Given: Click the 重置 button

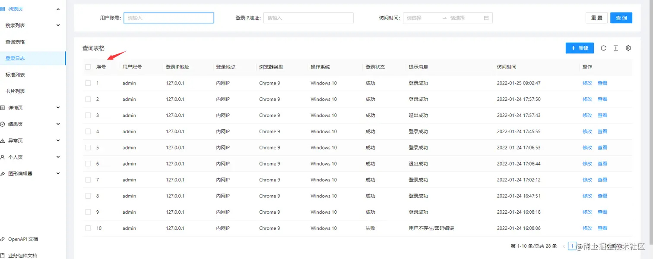Looking at the screenshot, I should [x=597, y=18].
